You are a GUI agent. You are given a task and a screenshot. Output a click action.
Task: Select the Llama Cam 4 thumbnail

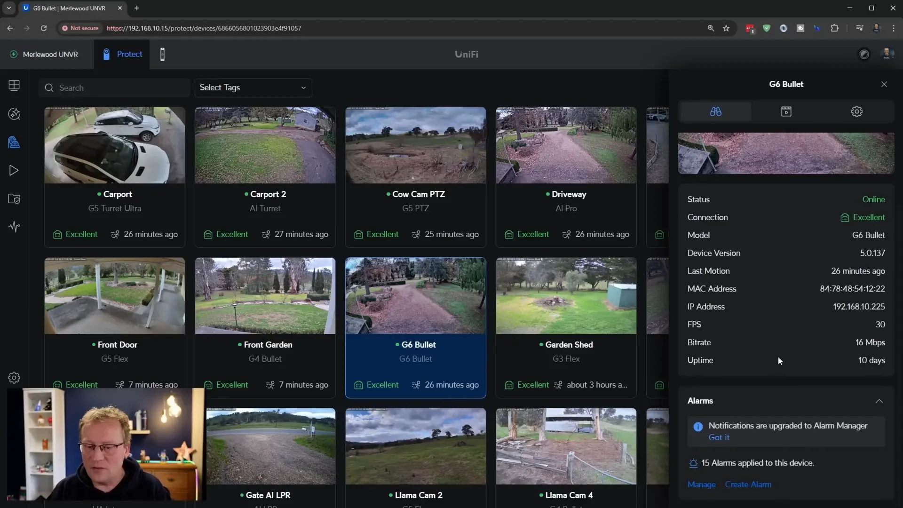tap(566, 446)
